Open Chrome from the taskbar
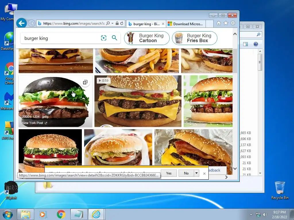This screenshot has height=220, width=294. pyautogui.click(x=61, y=214)
